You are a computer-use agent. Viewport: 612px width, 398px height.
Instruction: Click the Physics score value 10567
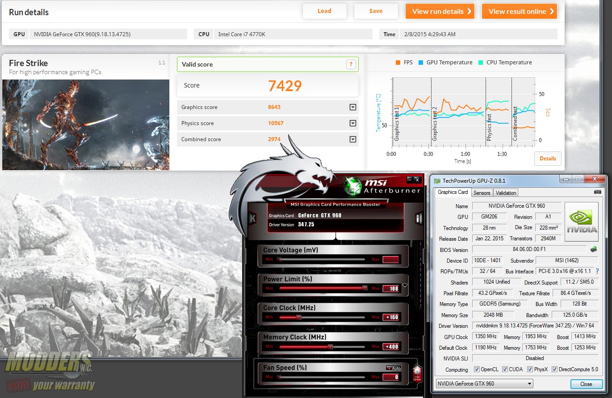(276, 123)
